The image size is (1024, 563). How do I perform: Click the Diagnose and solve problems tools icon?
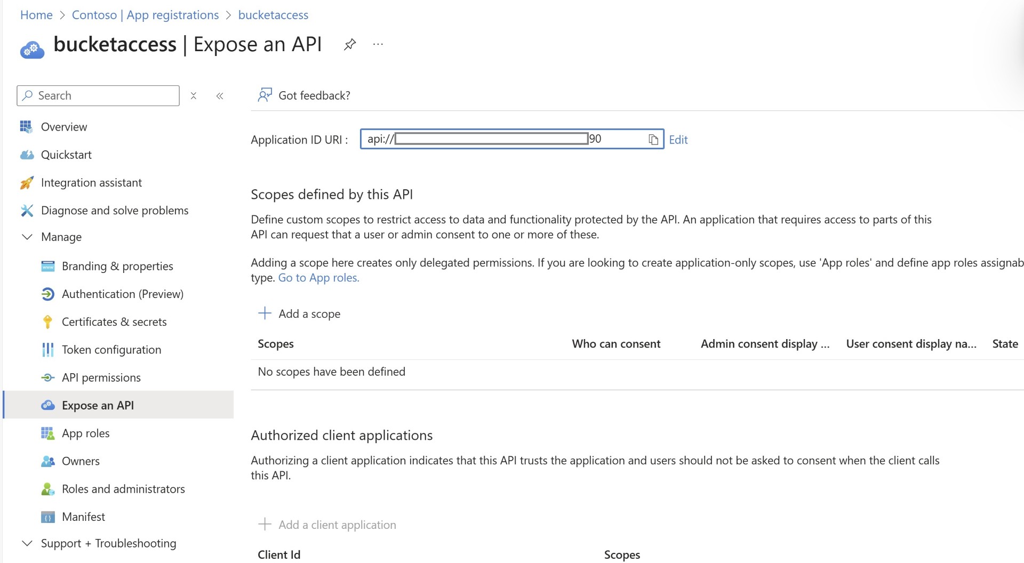click(x=27, y=210)
